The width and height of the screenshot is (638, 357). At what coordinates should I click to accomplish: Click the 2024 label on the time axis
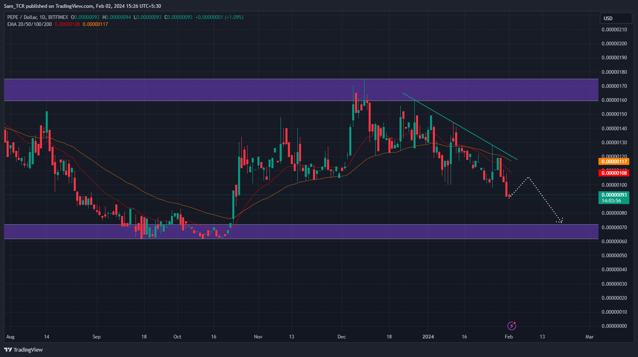[x=428, y=337]
